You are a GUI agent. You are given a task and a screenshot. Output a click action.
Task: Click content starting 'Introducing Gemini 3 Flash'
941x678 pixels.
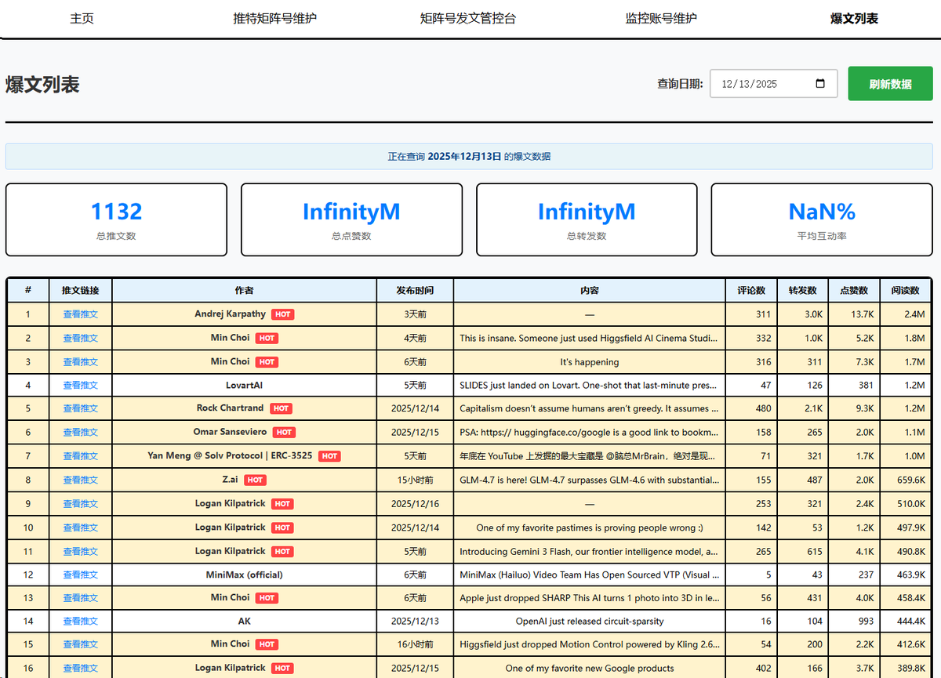[x=590, y=551]
